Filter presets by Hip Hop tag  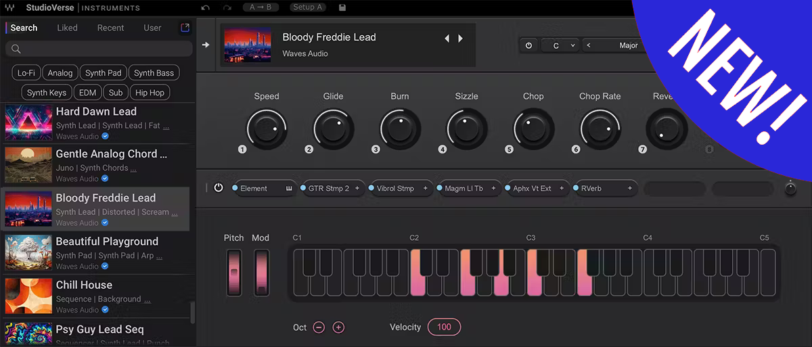[x=150, y=93]
